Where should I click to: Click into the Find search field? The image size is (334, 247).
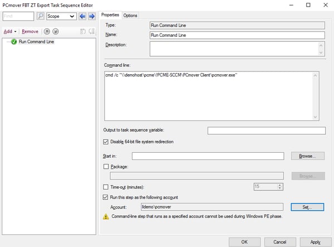18,16
